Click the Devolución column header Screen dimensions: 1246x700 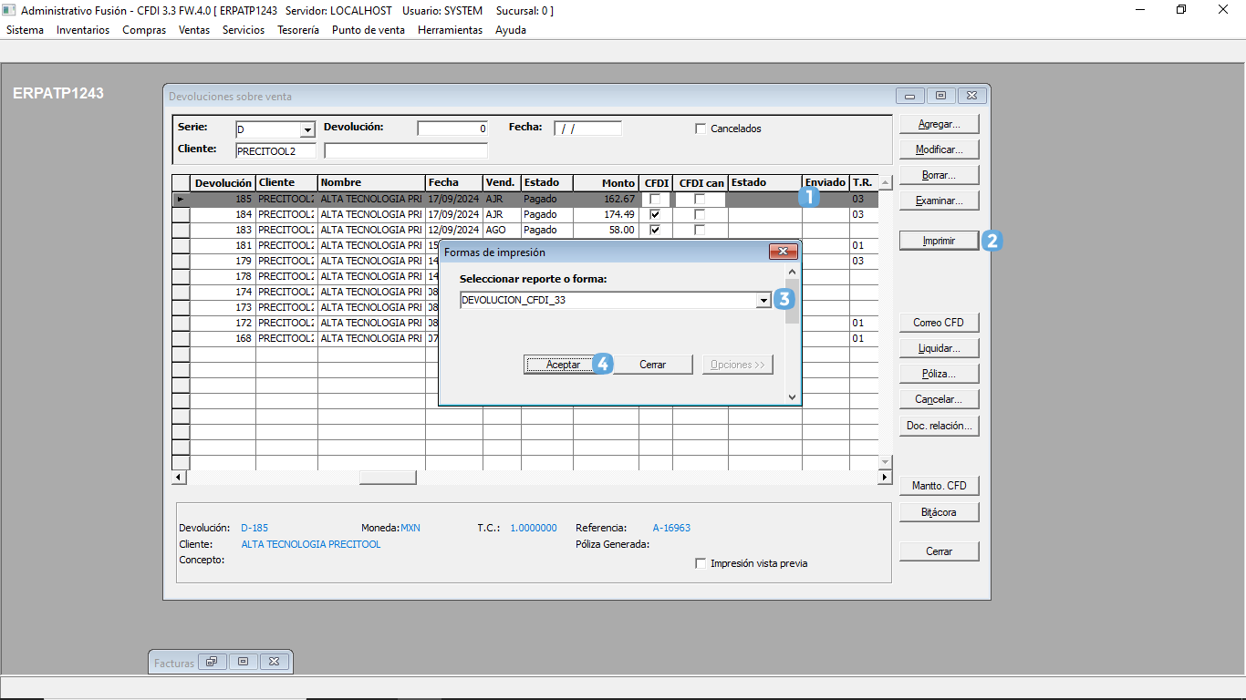(x=223, y=182)
